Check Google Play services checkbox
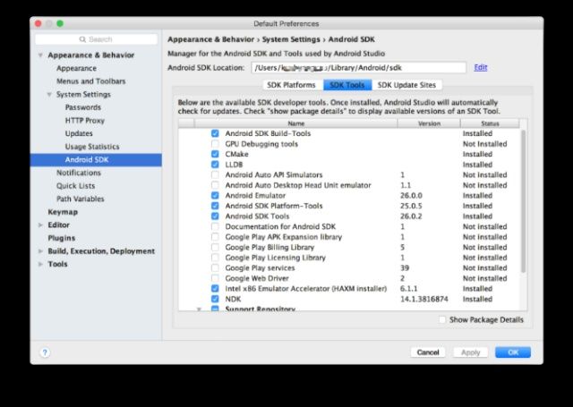 215,268
